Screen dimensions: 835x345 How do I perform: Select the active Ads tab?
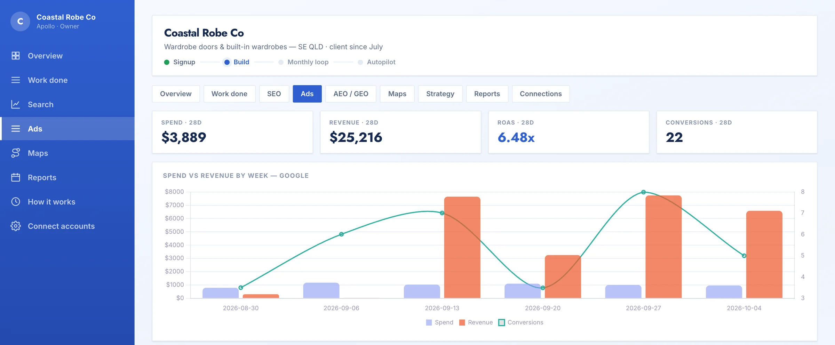pos(307,94)
